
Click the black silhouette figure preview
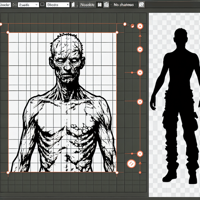coord(175,106)
